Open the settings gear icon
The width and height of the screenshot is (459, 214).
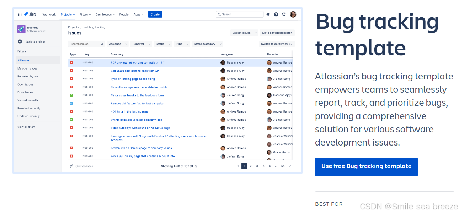[284, 15]
